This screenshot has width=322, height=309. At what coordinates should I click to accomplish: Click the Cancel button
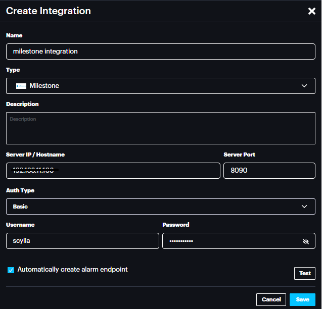[x=271, y=299]
